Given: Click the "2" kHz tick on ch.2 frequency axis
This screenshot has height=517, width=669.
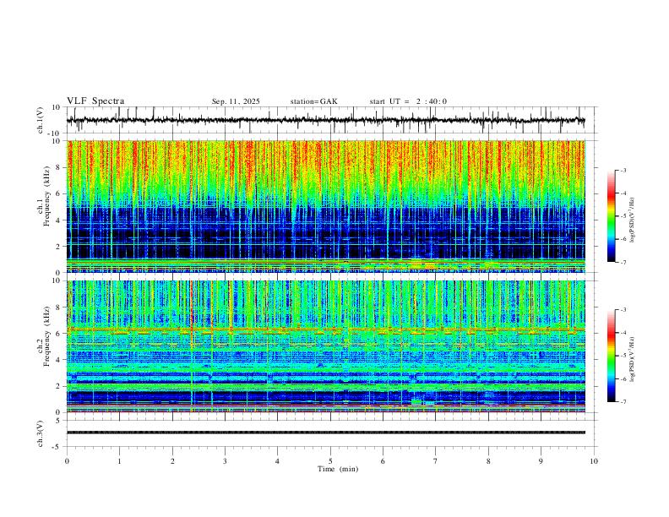Looking at the screenshot, I should point(59,386).
